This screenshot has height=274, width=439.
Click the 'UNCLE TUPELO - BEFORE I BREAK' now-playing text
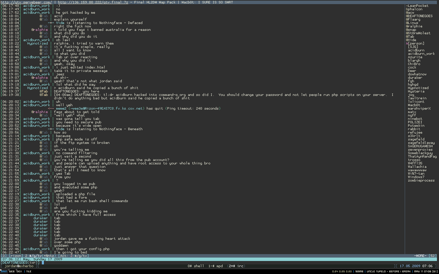[x=389, y=271]
